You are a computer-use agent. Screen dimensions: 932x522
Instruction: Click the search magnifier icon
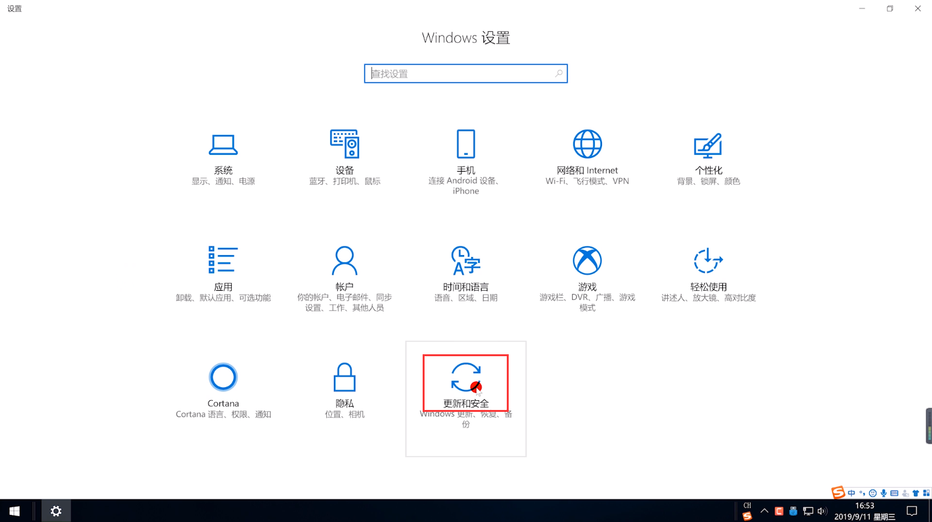point(559,74)
